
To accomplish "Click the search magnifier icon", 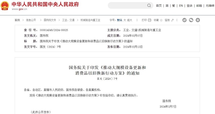I will 149,5.
